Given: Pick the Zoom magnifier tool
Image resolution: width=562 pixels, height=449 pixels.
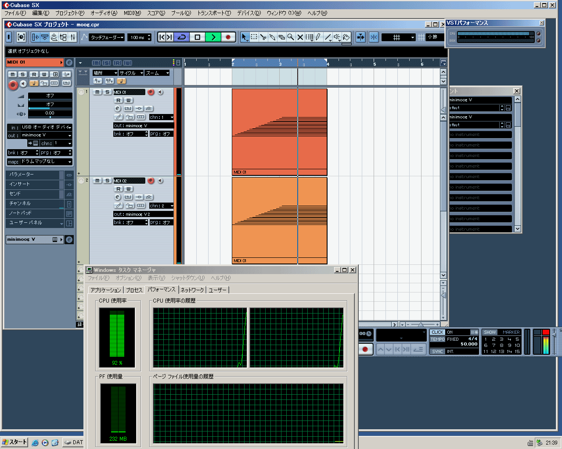Looking at the screenshot, I should coord(291,37).
